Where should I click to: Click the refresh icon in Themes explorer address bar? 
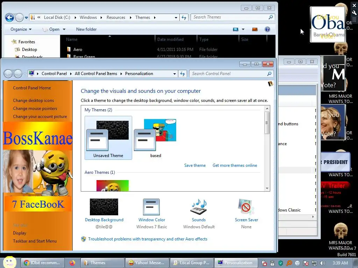[x=184, y=17]
